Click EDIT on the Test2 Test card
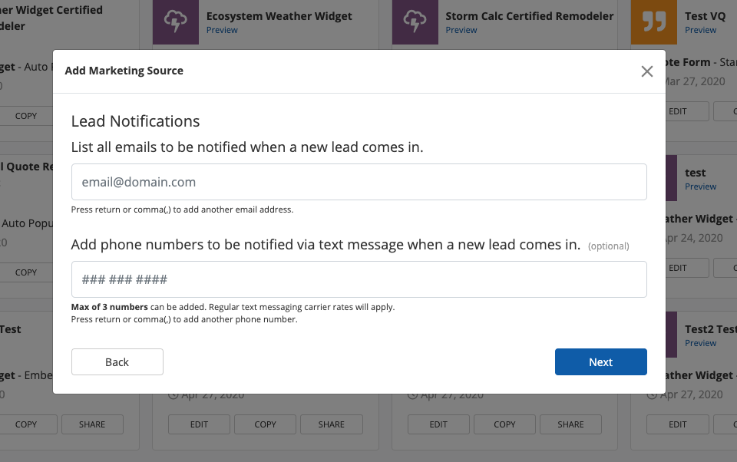737x462 pixels. [677, 424]
